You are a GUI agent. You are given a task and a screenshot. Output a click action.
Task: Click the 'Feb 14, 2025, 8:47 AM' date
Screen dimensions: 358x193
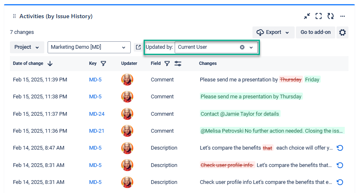[x=38, y=148]
